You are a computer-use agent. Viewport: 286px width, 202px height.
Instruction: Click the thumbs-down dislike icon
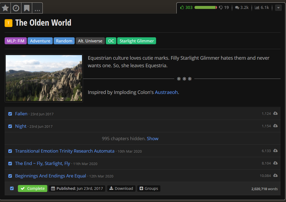pyautogui.click(x=221, y=8)
